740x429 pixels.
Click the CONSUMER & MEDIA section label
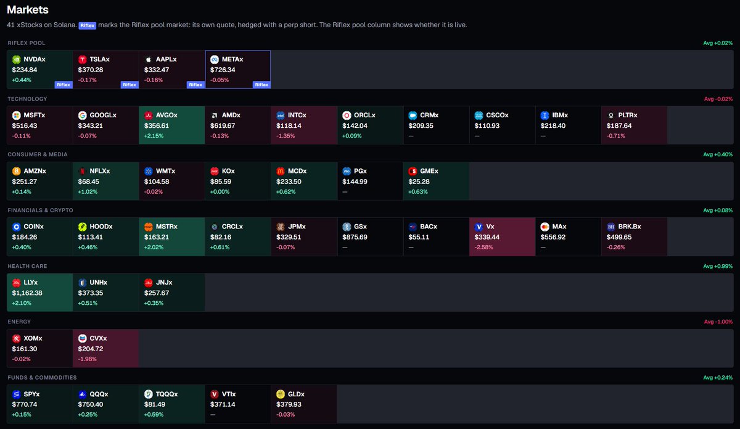(x=38, y=154)
